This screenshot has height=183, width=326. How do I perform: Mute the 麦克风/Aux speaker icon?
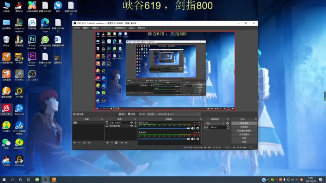click(x=193, y=128)
